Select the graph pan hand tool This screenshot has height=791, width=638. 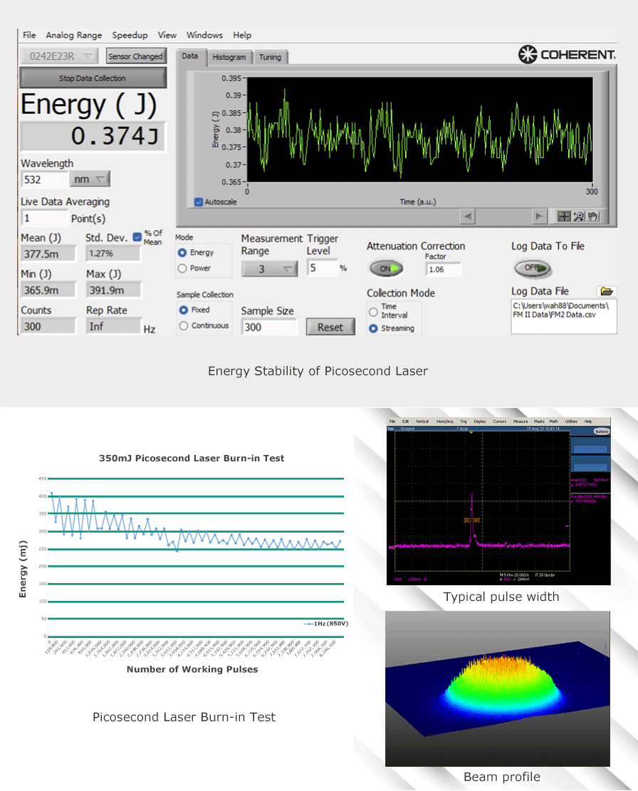pyautogui.click(x=592, y=216)
